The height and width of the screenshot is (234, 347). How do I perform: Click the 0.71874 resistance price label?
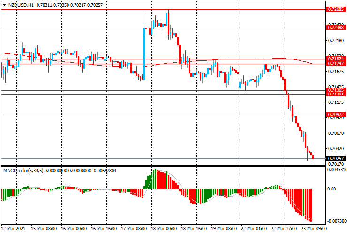[x=336, y=59]
